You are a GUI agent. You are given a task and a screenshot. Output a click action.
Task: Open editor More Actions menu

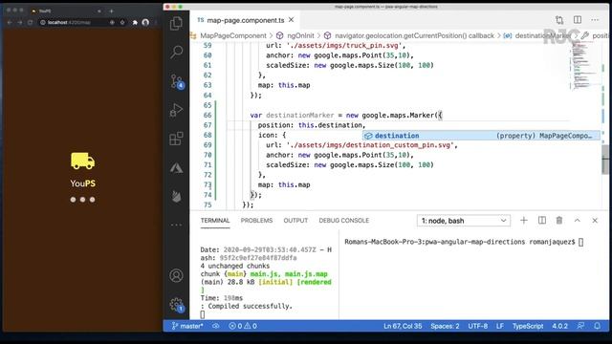click(x=595, y=20)
